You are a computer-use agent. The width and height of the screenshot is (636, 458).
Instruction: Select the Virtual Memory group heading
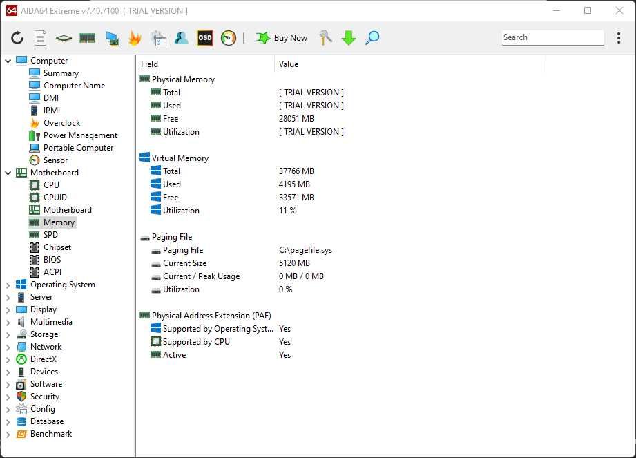click(180, 158)
